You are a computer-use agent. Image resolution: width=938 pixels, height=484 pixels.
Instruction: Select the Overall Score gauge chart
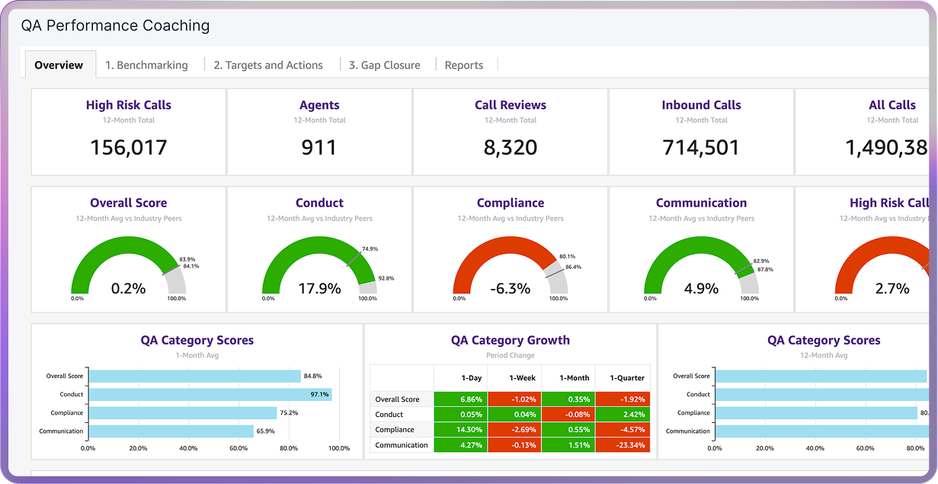(128, 267)
